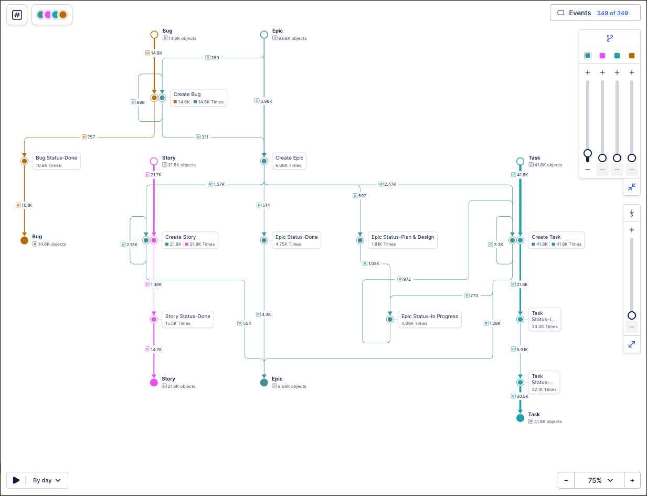This screenshot has width=647, height=496.
Task: Click the expand arrows icon below events slider
Action: [632, 344]
